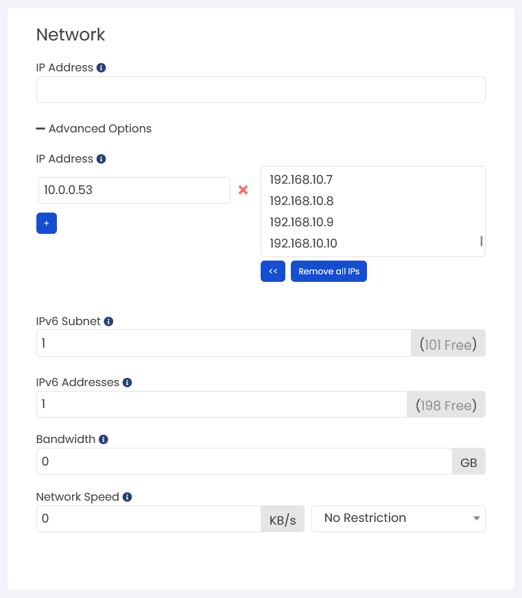Click the << move IP button
This screenshot has height=598, width=522.
[273, 271]
